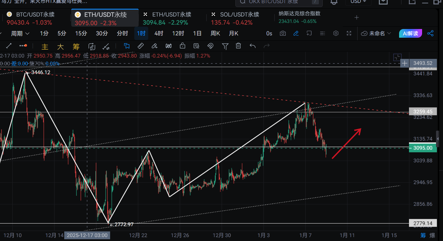The width and height of the screenshot is (443, 241).
Task: Delete drawings with the trash icon
Action: 238,46
